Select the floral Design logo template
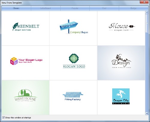This screenshot has width=150, height=122. (x=121, y=63)
